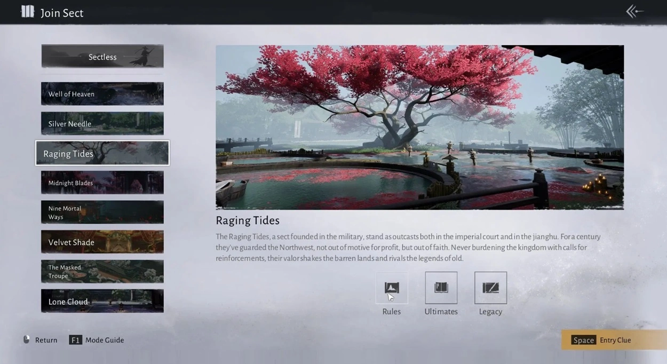Select the Silver Needle sect
The width and height of the screenshot is (667, 364).
pyautogui.click(x=102, y=124)
